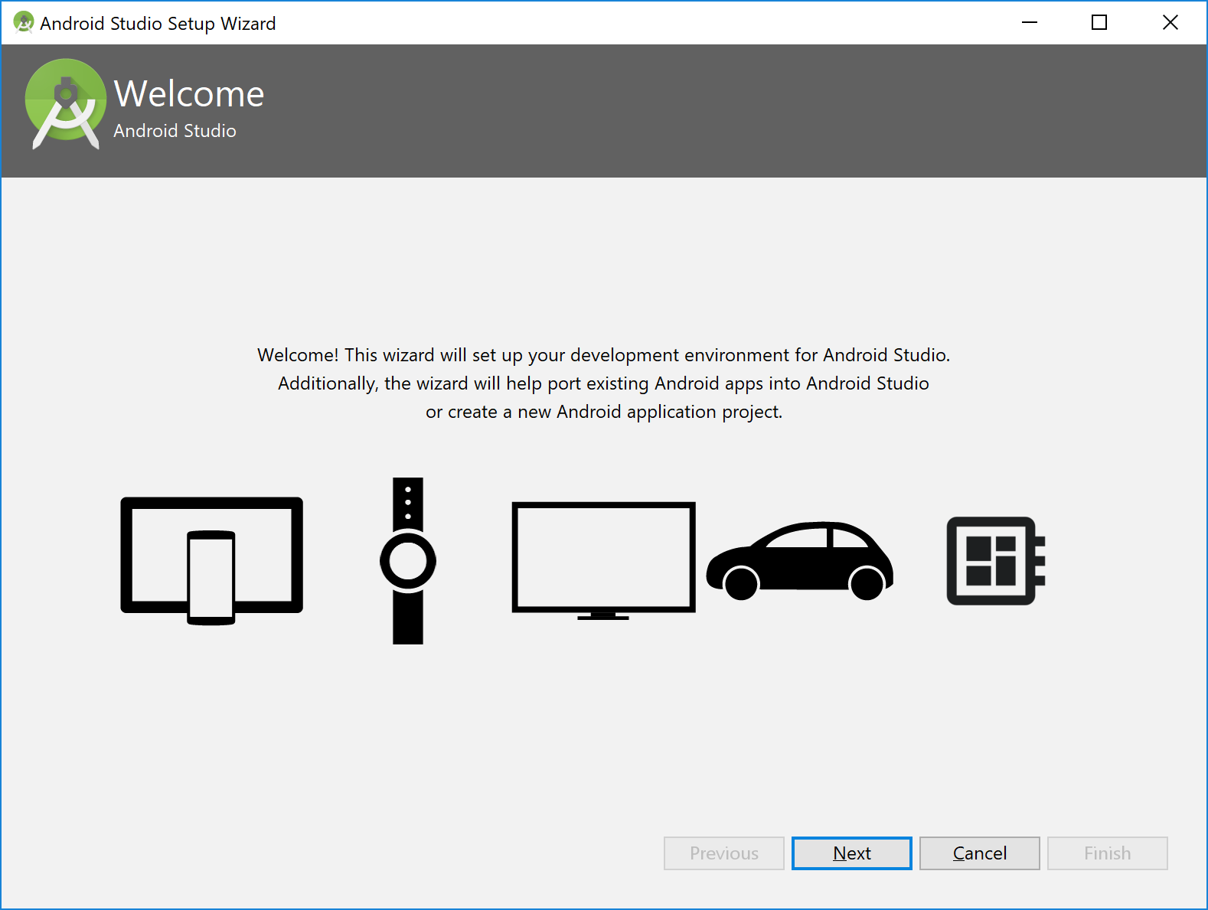Minimize the Setup Wizard window
Viewport: 1208px width, 910px height.
[1030, 23]
